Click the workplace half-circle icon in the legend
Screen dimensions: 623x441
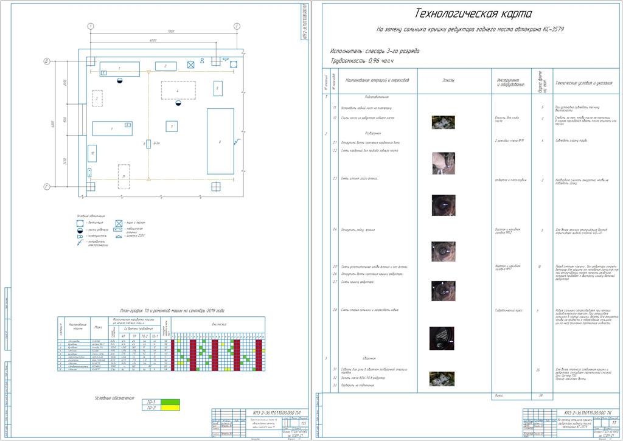[x=80, y=230]
